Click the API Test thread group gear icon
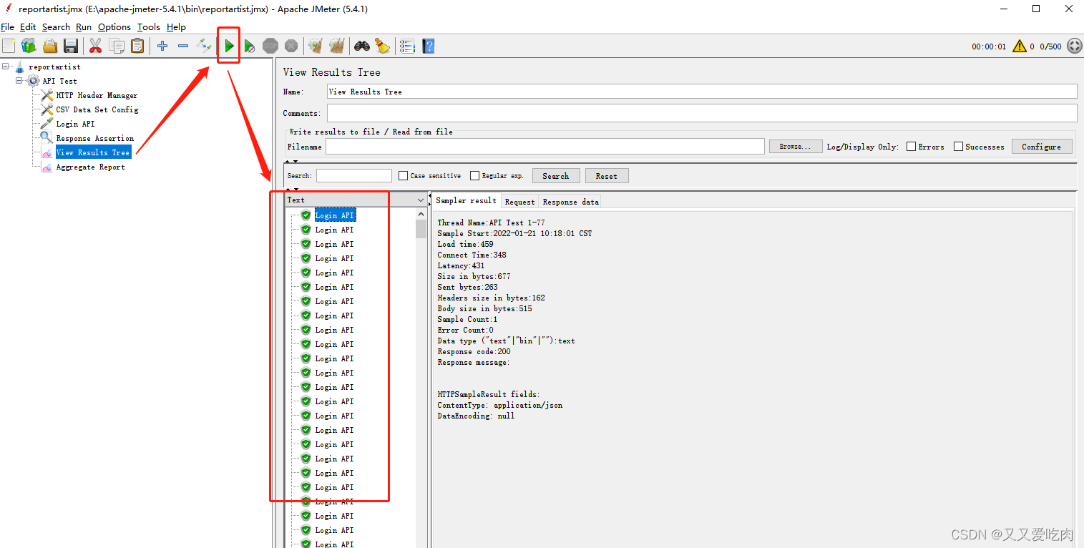 click(34, 81)
